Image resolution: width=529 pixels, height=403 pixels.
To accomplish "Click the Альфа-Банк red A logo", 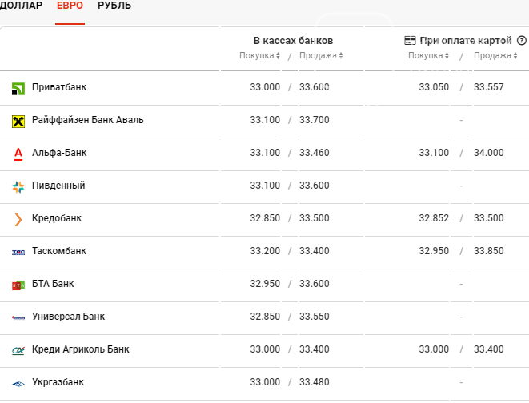I will [x=18, y=154].
